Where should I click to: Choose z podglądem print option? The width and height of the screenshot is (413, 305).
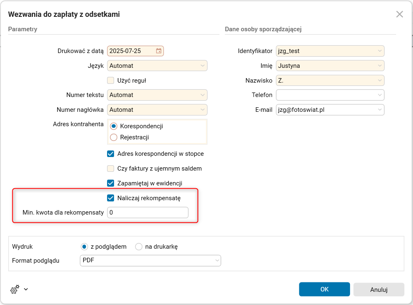(84, 247)
